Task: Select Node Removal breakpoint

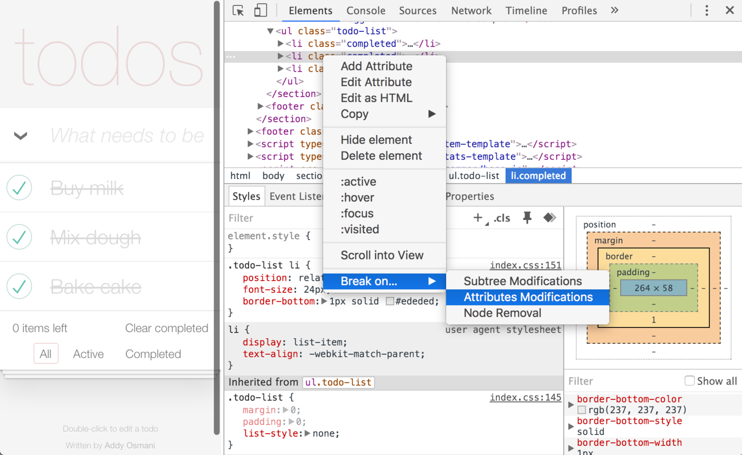Action: tap(528, 313)
